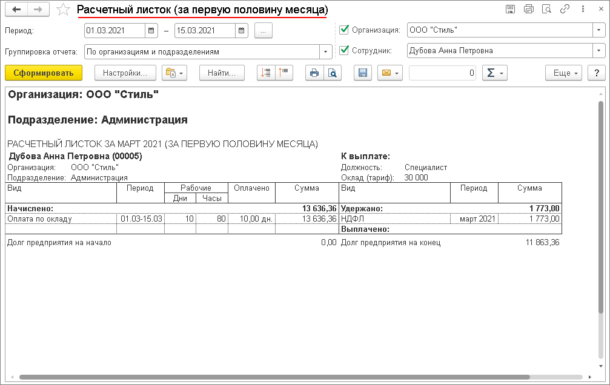Click the horizontal scrollbar below the report
Viewport: 610px width, 385px height.
303,377
